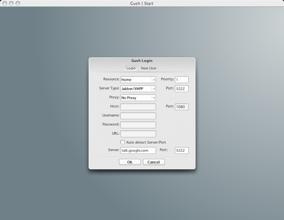This screenshot has width=284, height=220.
Task: Expand the Server Type Jabber/XMPP dropdown
Action: coord(138,89)
